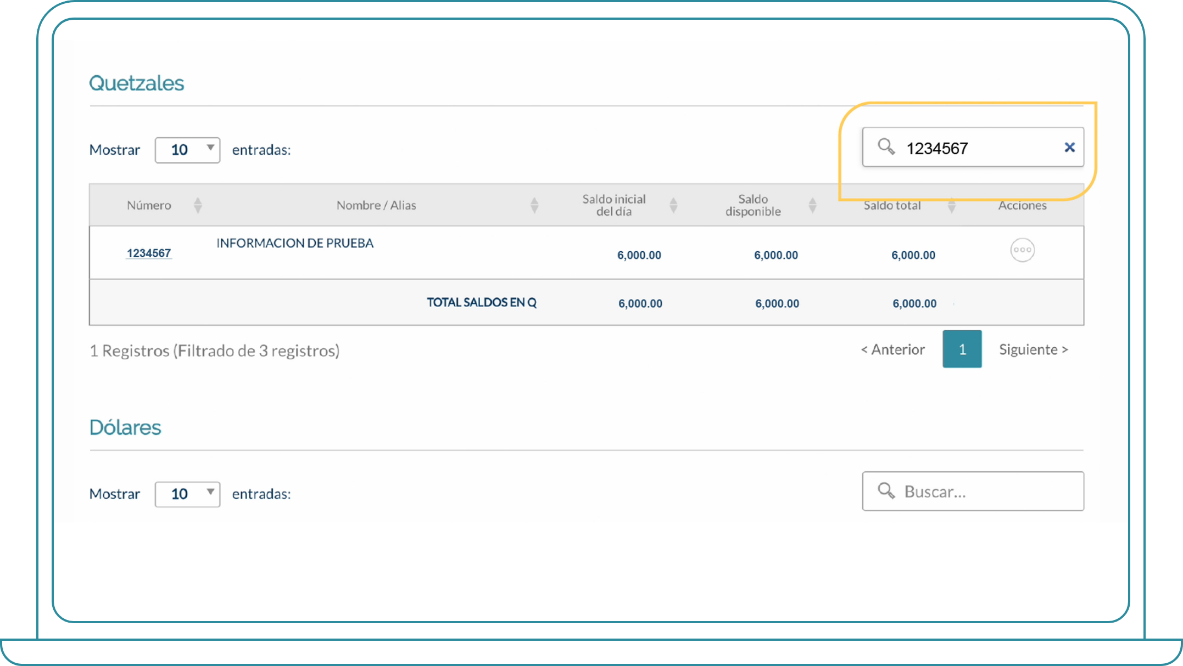Click Saldo inicial 6,000.00 in totals row

pyautogui.click(x=640, y=303)
